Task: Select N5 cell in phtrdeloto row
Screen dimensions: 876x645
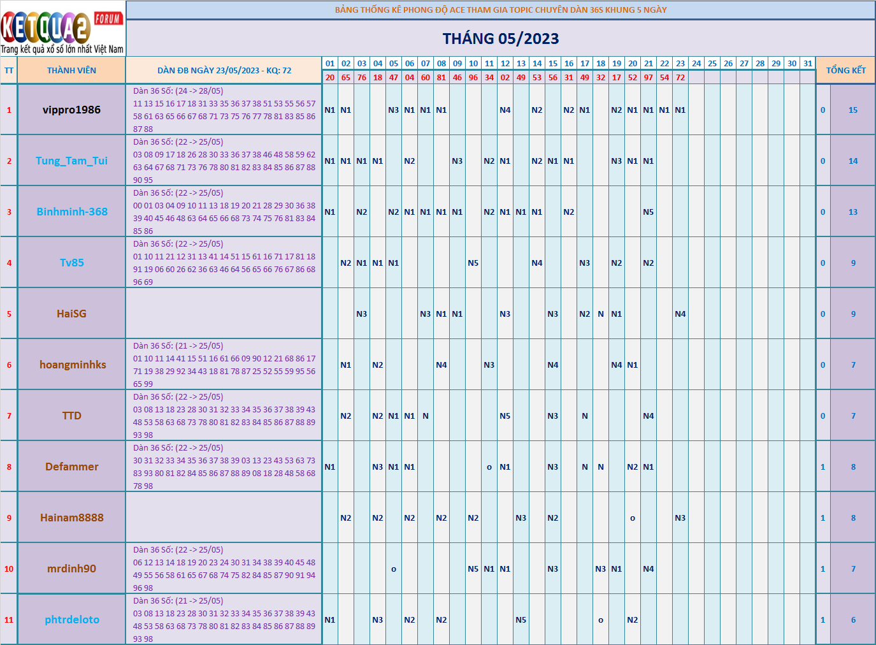Action: click(521, 620)
